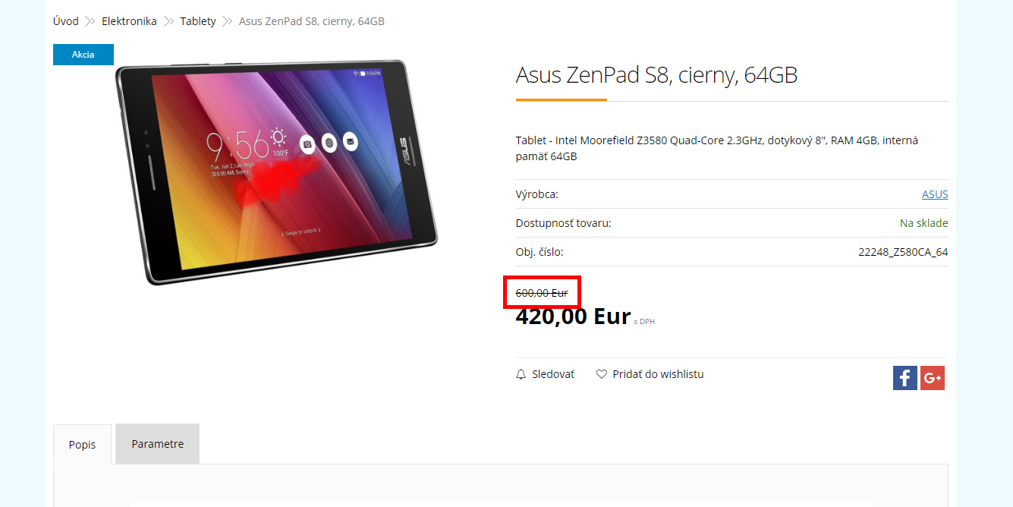Click the Asus ZenPad S8 breadcrumb item

point(312,21)
